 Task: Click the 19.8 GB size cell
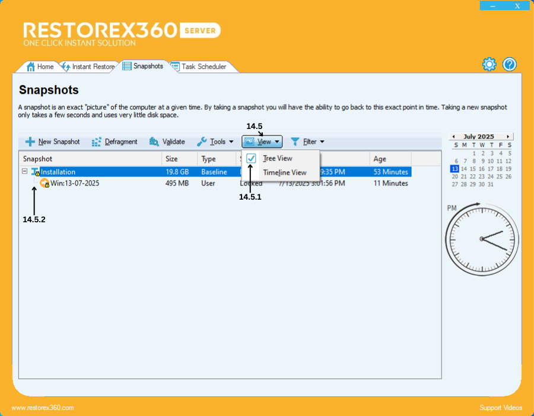pyautogui.click(x=177, y=172)
